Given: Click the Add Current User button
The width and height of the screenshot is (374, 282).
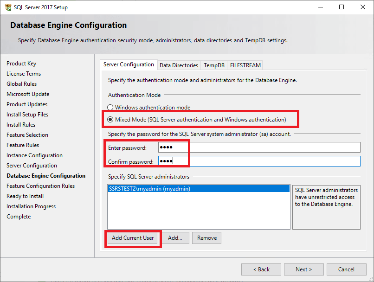Looking at the screenshot, I should tap(133, 238).
